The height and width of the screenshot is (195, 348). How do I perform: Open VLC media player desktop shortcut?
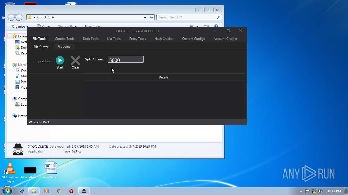10,172
